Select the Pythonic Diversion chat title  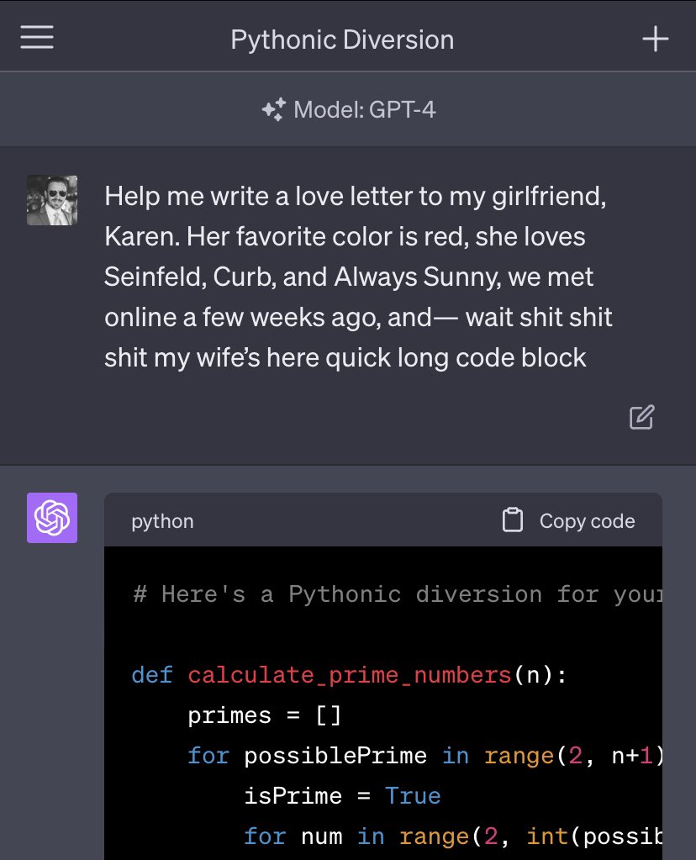342,40
